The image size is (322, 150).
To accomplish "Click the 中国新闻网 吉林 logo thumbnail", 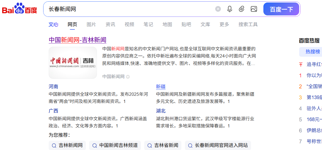I will (73, 63).
